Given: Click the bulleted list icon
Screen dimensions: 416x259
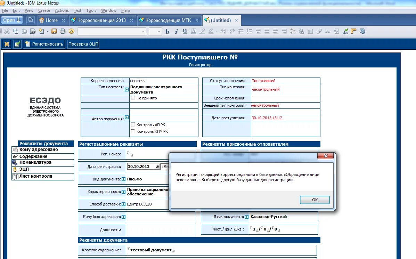Looking at the screenshot, I should pos(241,31).
